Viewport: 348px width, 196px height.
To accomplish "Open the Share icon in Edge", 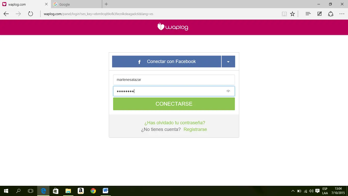I will [x=331, y=14].
